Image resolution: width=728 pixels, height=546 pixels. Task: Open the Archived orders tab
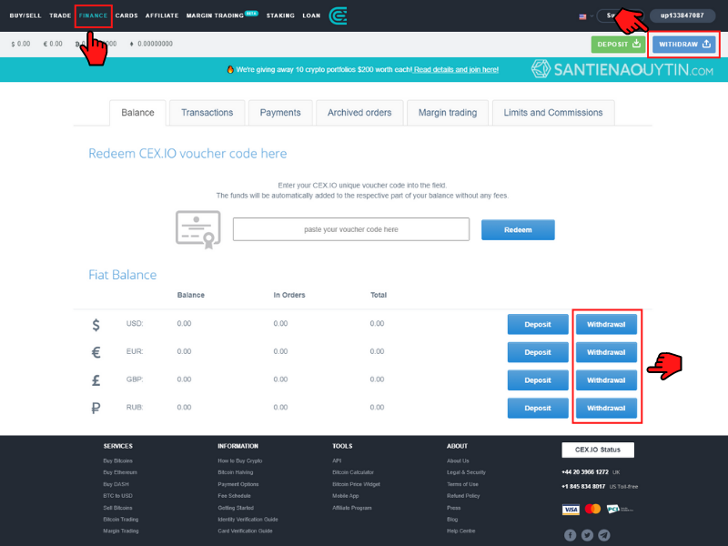pos(359,113)
